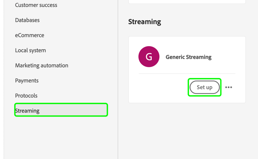Go to the Payments category
Screen dimensions: 258x159
27,81
